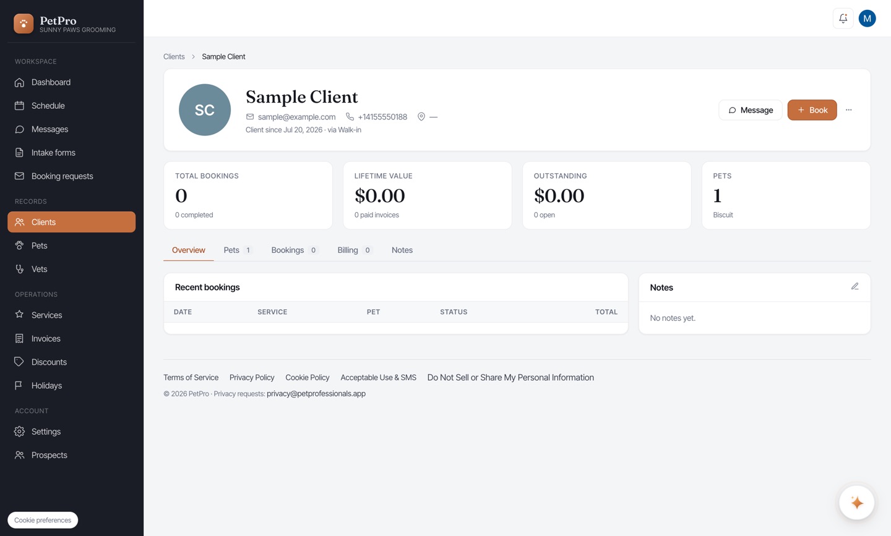Open the sparkle assistant button
This screenshot has width=891, height=536.
[x=856, y=503]
